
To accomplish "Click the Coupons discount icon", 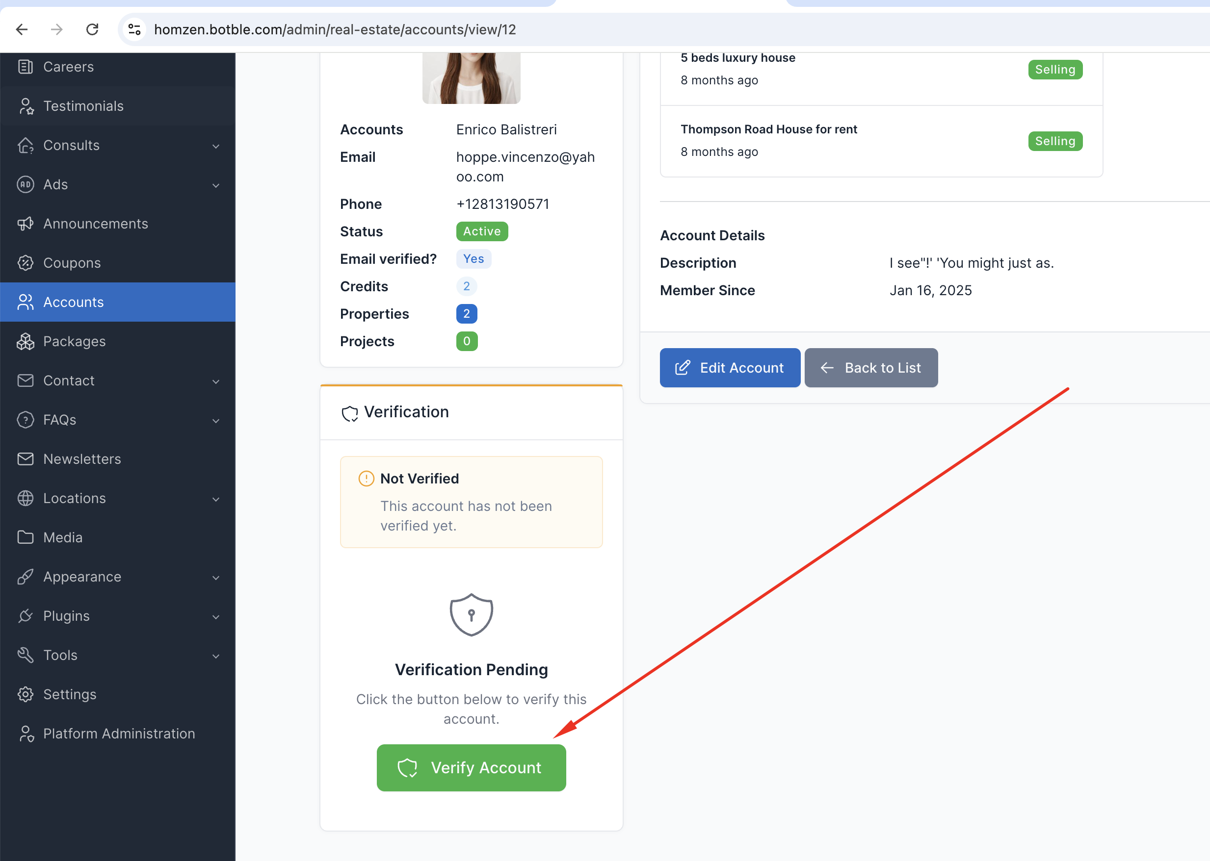I will point(25,263).
